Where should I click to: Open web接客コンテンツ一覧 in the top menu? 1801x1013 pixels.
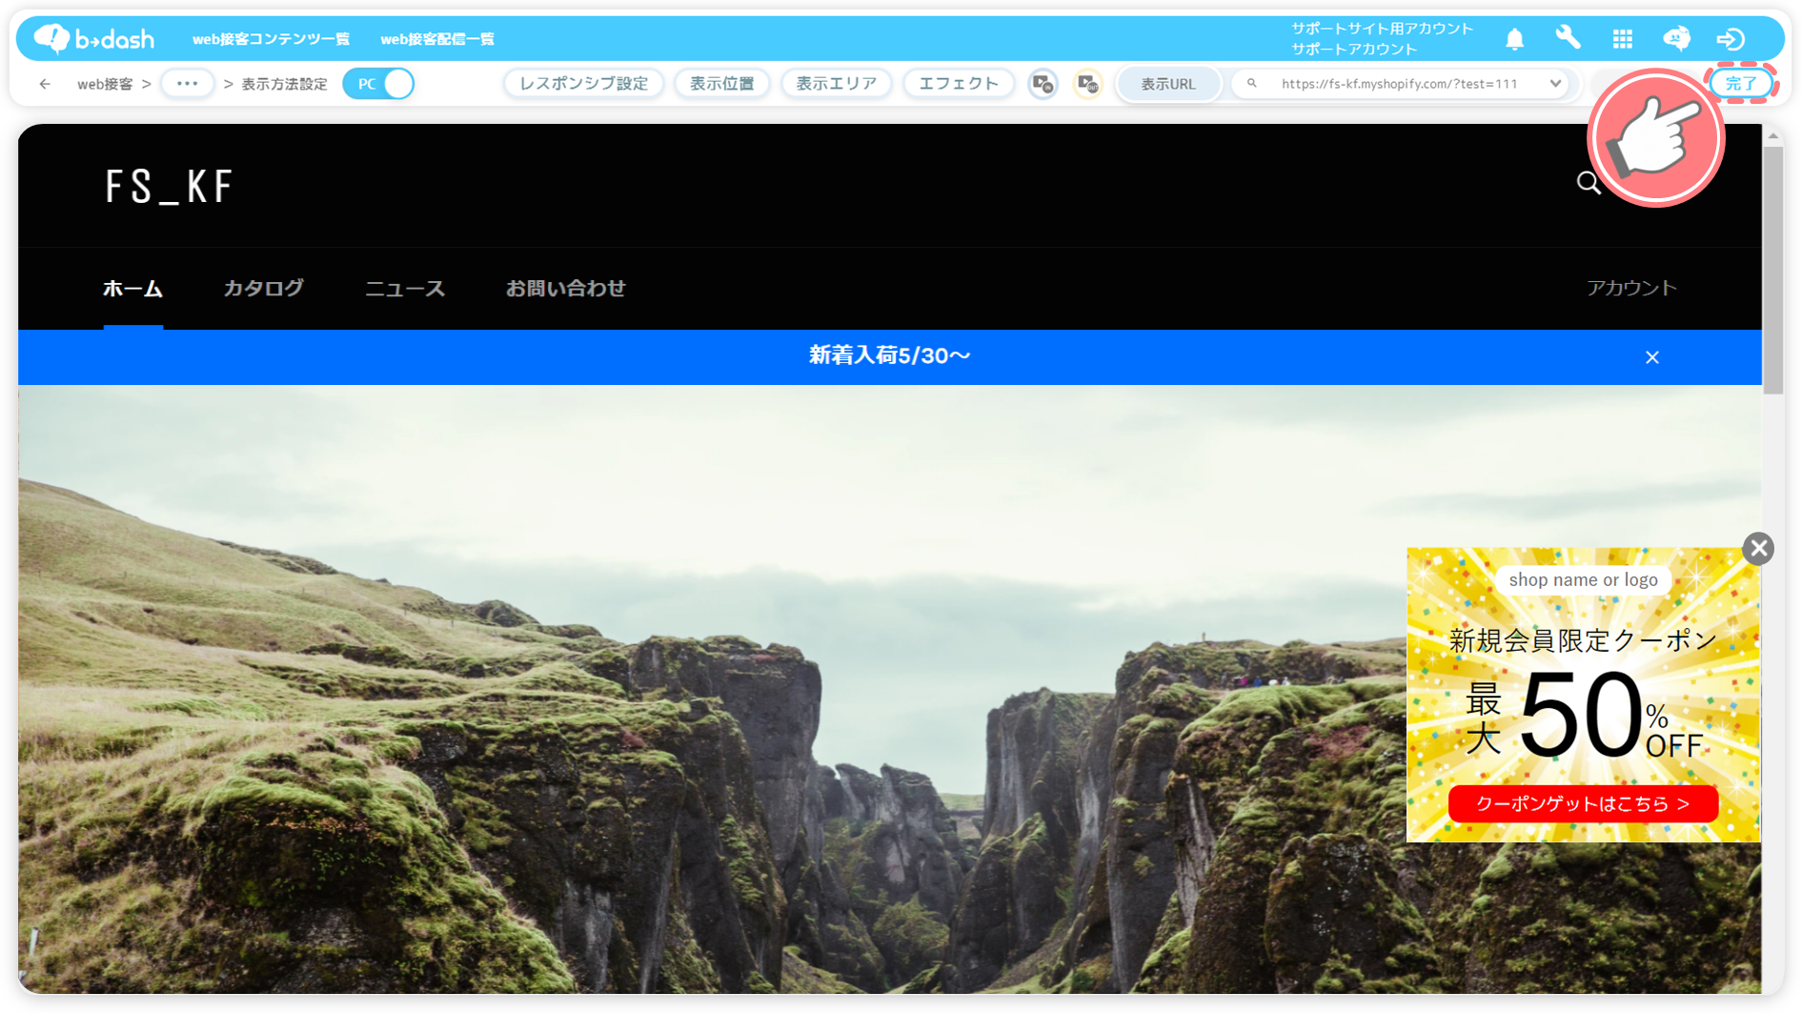tap(271, 39)
